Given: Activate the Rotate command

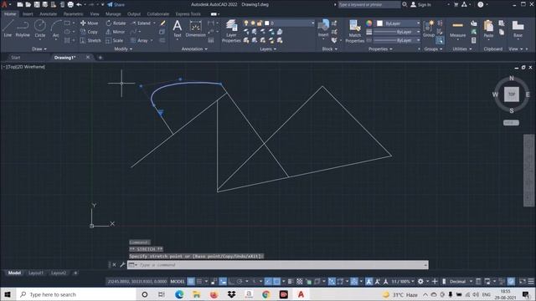Looking at the screenshot, I should (x=116, y=23).
